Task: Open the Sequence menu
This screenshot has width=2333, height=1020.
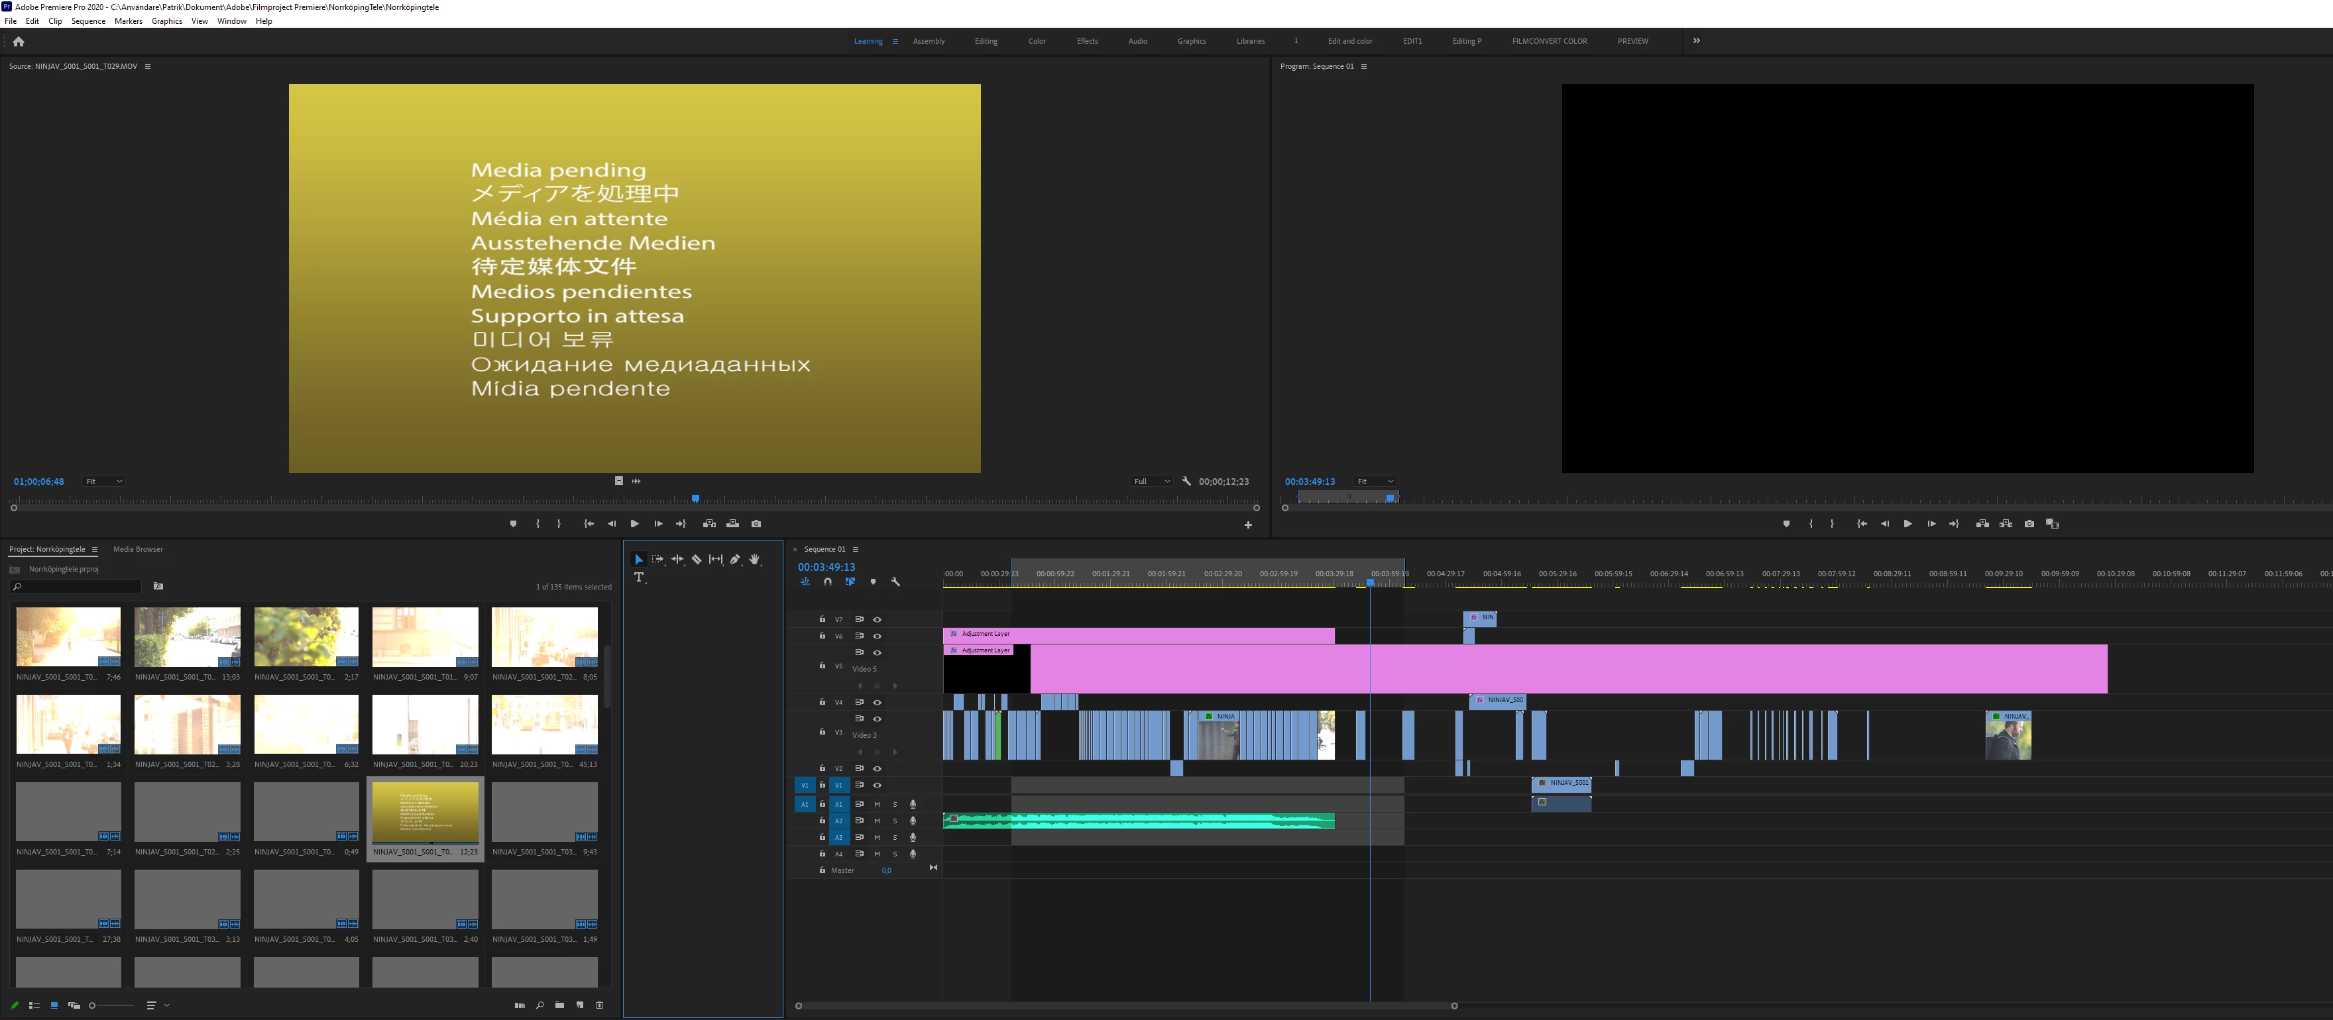Action: pyautogui.click(x=88, y=21)
